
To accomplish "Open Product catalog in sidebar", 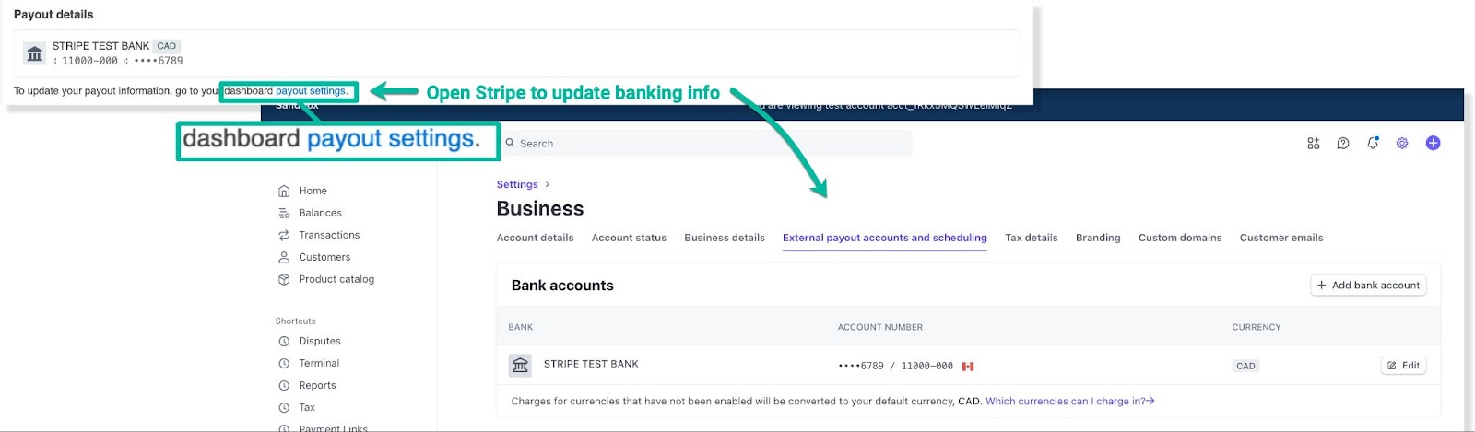I will pos(336,279).
